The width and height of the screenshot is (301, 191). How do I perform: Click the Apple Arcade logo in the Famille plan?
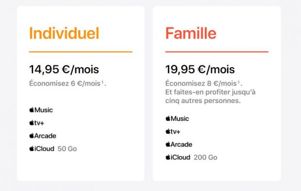point(179,144)
